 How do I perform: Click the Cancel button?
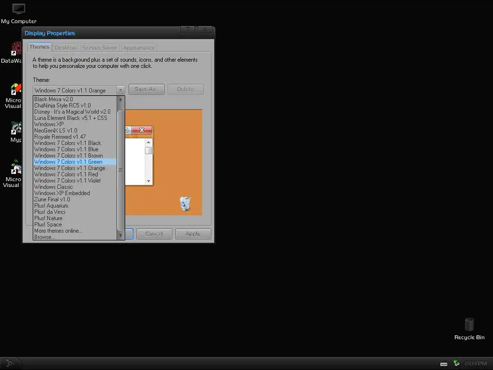[x=154, y=234]
